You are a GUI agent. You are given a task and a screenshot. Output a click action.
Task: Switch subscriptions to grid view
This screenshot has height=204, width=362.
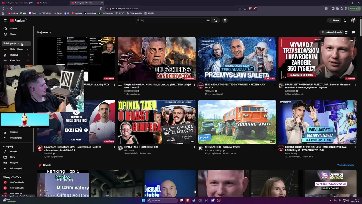click(x=347, y=33)
